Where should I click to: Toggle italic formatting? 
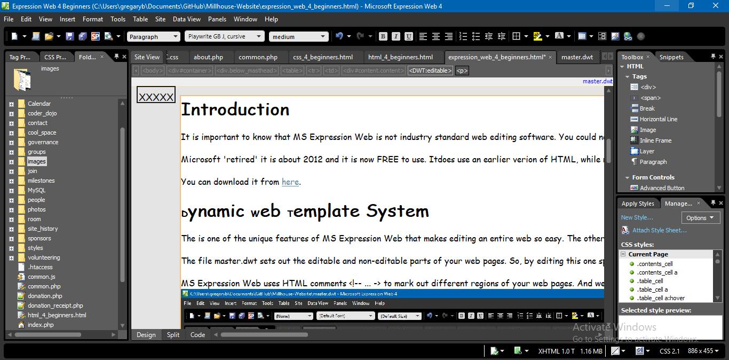(x=396, y=36)
